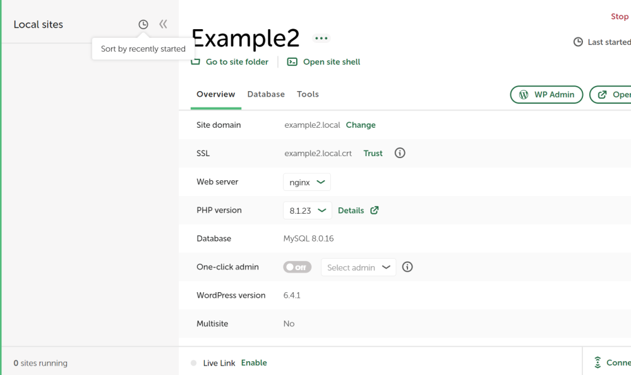The width and height of the screenshot is (631, 375).
Task: Collapse the Local sites sidebar
Action: (163, 24)
